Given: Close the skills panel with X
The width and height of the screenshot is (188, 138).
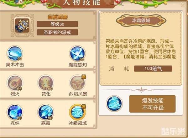Looking at the screenshot, I should (183, 5).
